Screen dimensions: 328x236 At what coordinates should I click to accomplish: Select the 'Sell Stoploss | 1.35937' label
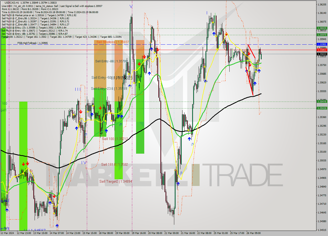(x=113, y=42)
